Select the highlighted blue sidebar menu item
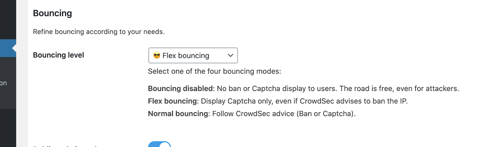 [8, 48]
